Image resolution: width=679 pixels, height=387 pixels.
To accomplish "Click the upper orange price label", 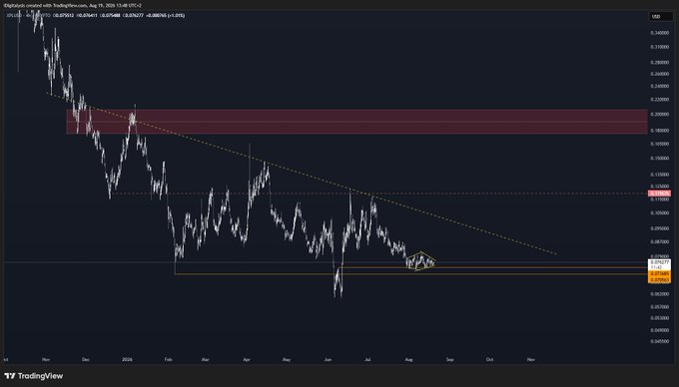I will coord(659,274).
